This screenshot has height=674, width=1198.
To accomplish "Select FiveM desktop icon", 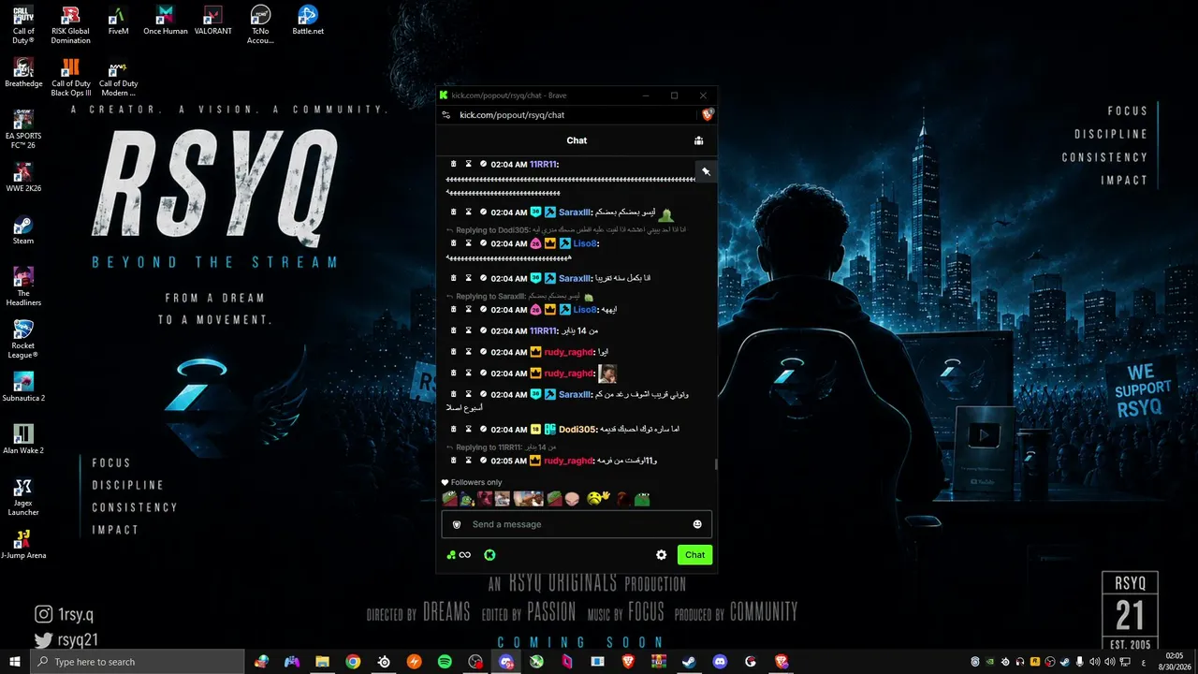I will (x=118, y=21).
